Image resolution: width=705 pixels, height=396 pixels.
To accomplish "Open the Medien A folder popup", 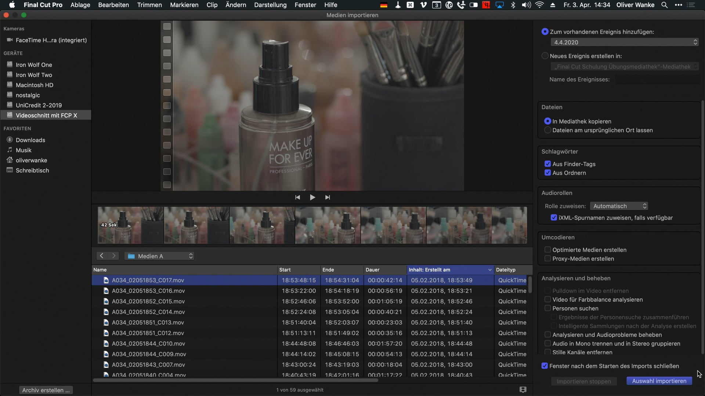I will pyautogui.click(x=159, y=256).
